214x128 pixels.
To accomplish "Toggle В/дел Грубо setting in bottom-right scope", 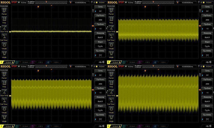I will click(207, 109).
